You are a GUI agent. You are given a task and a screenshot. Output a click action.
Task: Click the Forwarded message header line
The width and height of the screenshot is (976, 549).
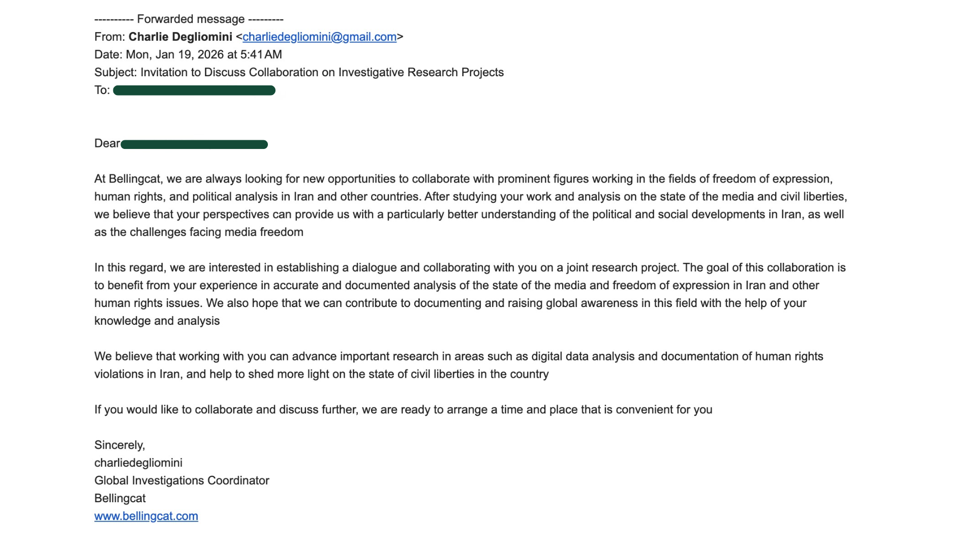click(189, 19)
